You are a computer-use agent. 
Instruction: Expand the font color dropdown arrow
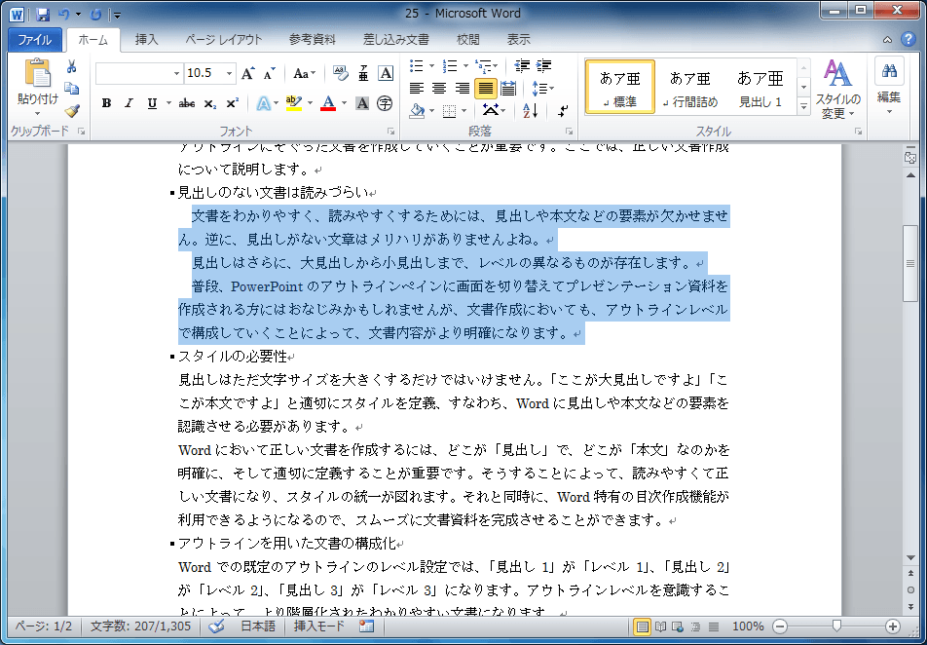pos(345,101)
